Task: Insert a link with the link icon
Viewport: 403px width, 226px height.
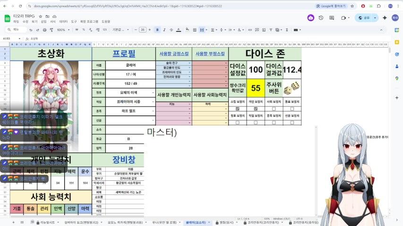Action: 250,30
